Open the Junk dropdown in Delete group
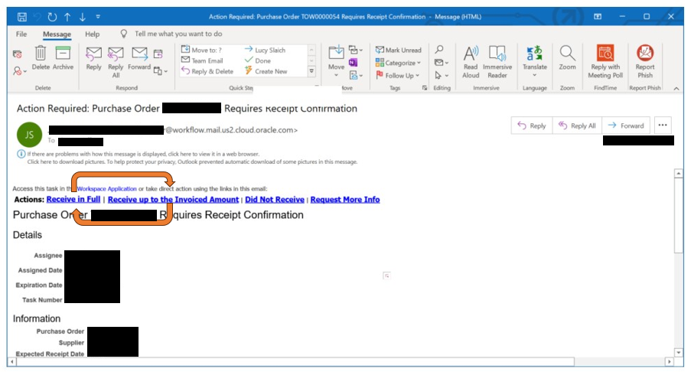 click(x=19, y=70)
